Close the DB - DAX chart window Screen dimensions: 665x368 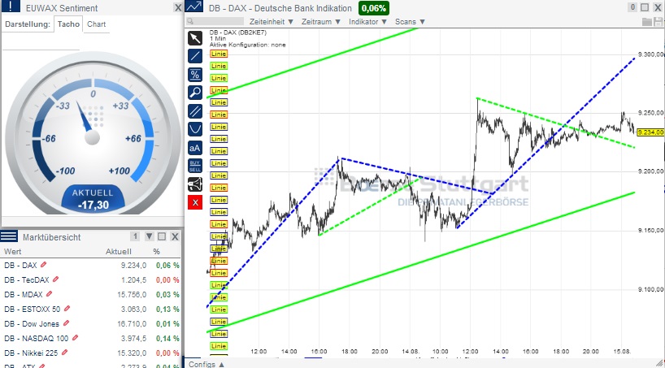point(658,7)
